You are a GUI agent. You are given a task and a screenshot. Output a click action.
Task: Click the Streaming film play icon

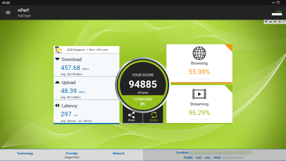[199, 94]
